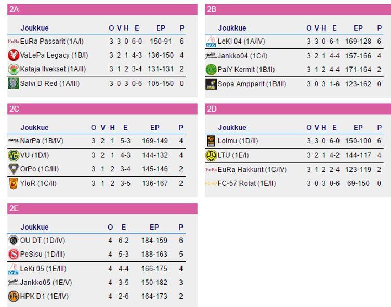Click the ValePa Legacy team logo
Viewport: 391px width, 307px height.
[x=14, y=55]
